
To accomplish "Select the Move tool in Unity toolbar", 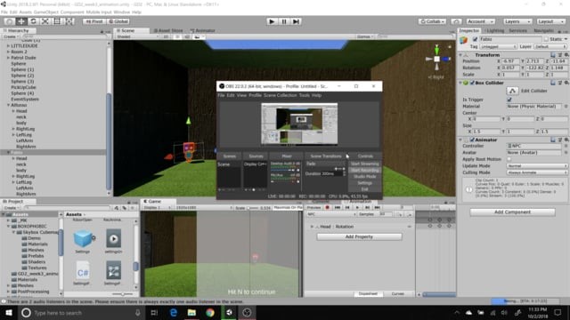I will pyautogui.click(x=21, y=21).
